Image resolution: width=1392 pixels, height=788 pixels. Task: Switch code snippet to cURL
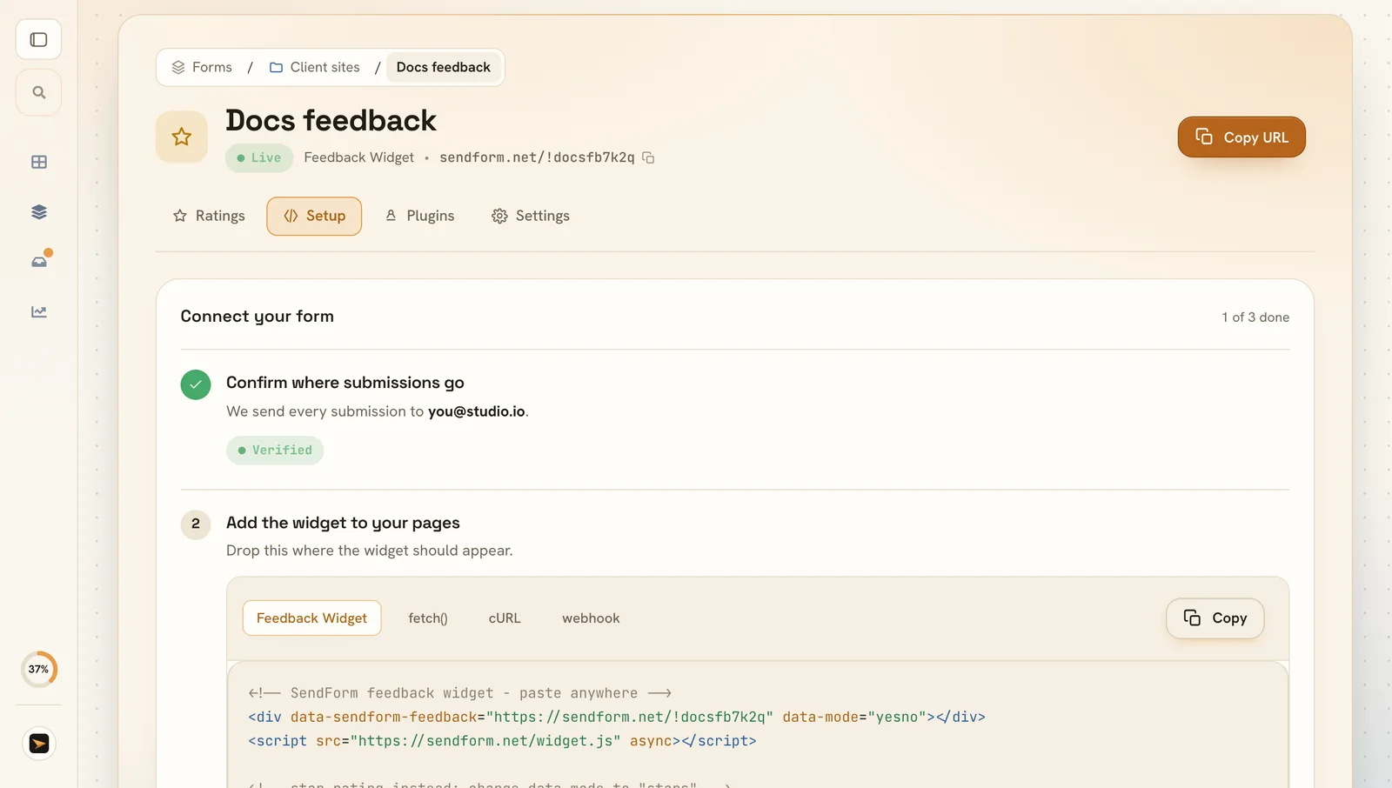(505, 618)
